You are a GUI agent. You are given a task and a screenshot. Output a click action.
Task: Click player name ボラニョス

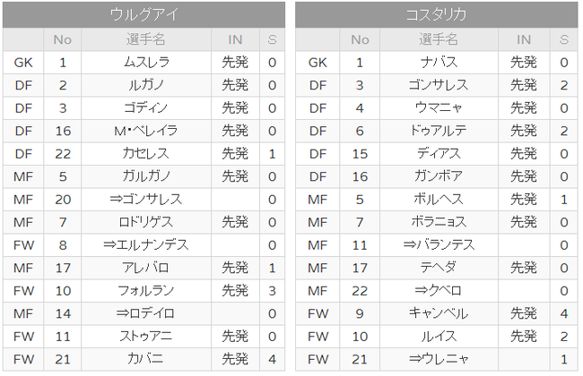point(439,222)
